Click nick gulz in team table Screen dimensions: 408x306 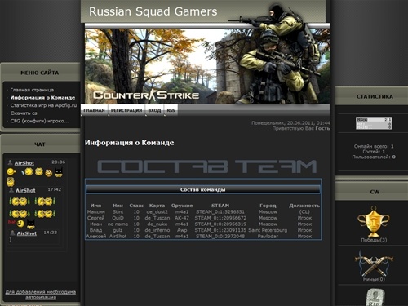pos(118,230)
